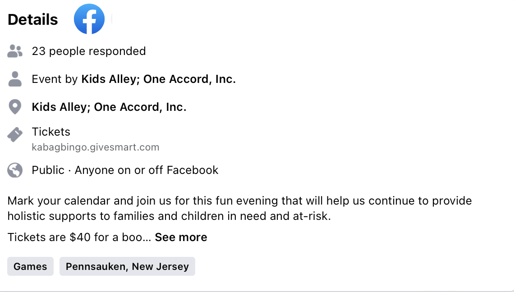Click the Facebook logo icon
This screenshot has width=514, height=292.
[89, 19]
